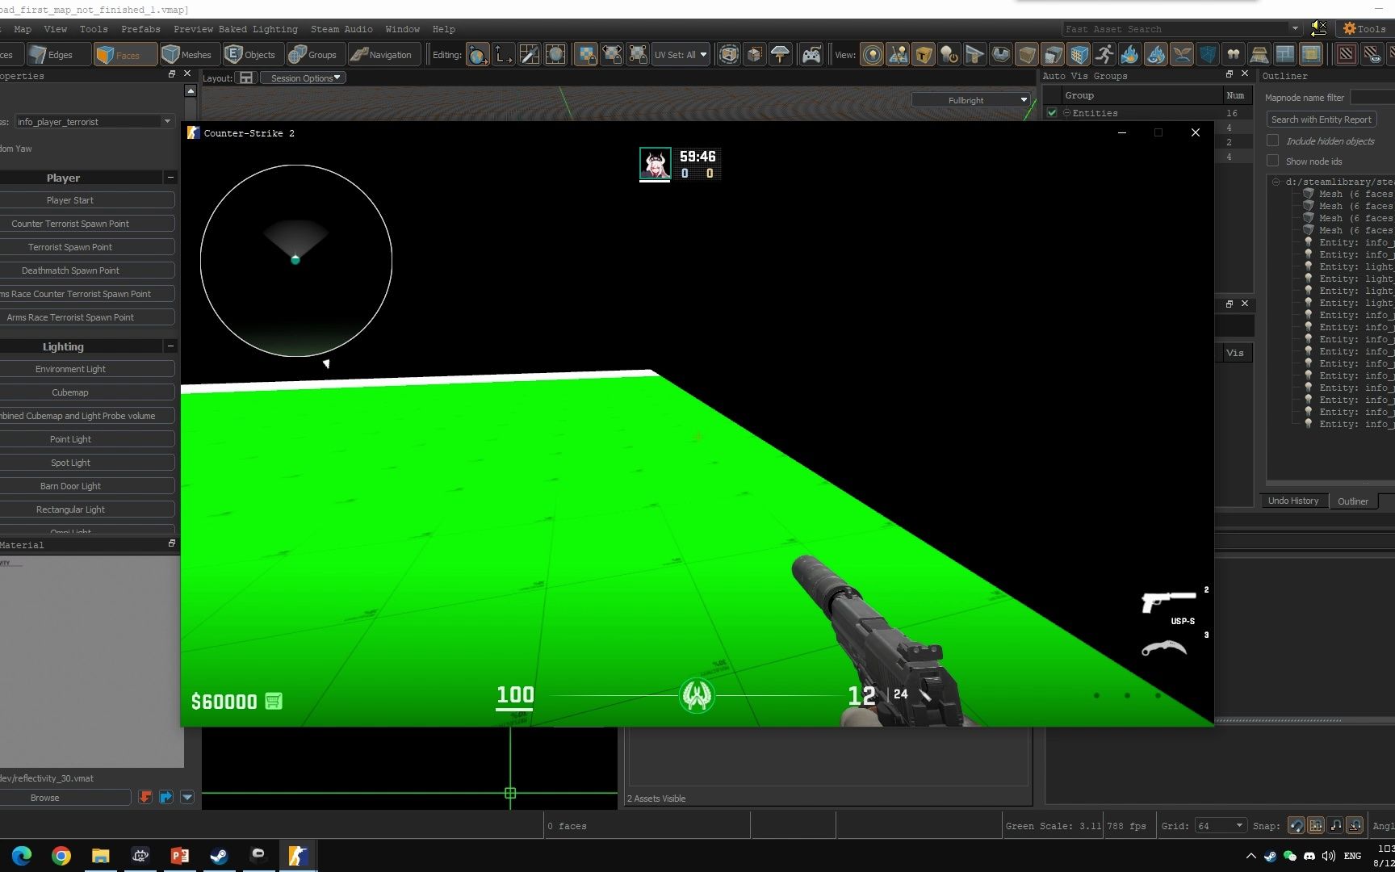
Task: Click the blue arrow material icon beside Browse
Action: pyautogui.click(x=166, y=797)
